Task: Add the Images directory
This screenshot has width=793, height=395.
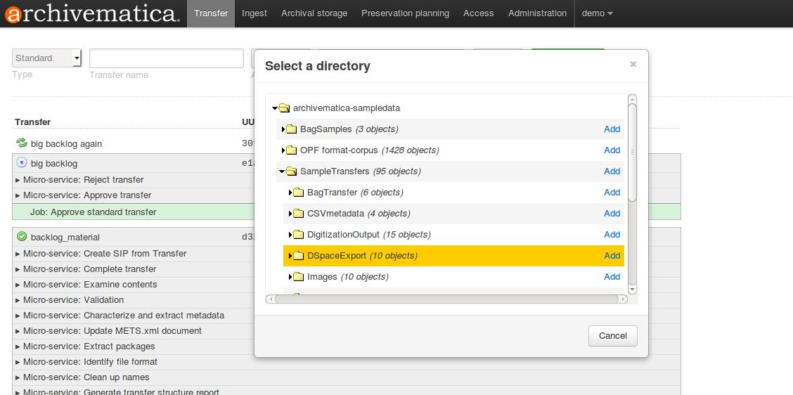Action: tap(612, 277)
